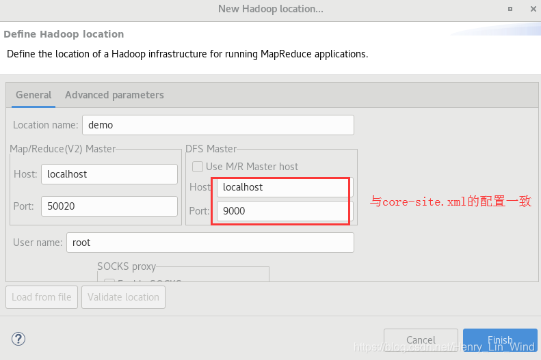This screenshot has width=541, height=360.
Task: Focus the Location name field containing demo
Action: [x=218, y=125]
